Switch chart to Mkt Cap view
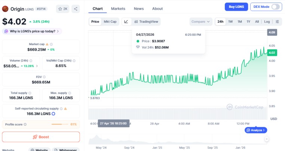The width and height of the screenshot is (285, 151). tap(110, 22)
